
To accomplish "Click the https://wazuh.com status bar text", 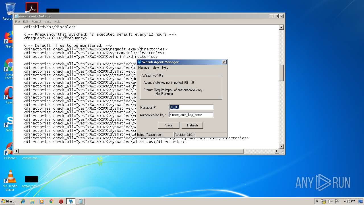I will click(150, 135).
